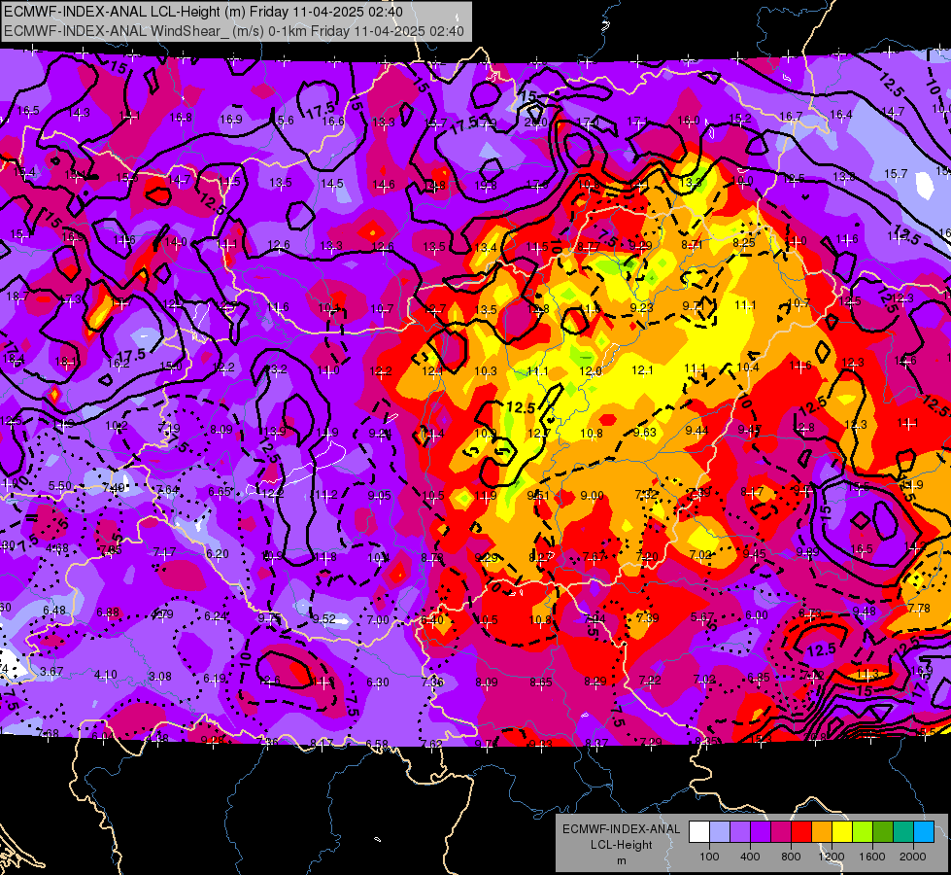Viewport: 951px width, 875px height.
Task: Click the 9.48 grid point value
Action: click(x=865, y=611)
